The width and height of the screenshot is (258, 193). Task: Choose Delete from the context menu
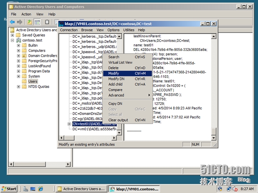click(127, 68)
